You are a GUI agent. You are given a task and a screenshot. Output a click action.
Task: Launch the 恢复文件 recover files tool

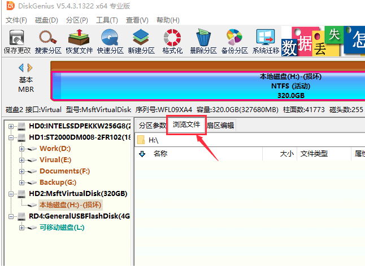point(79,41)
